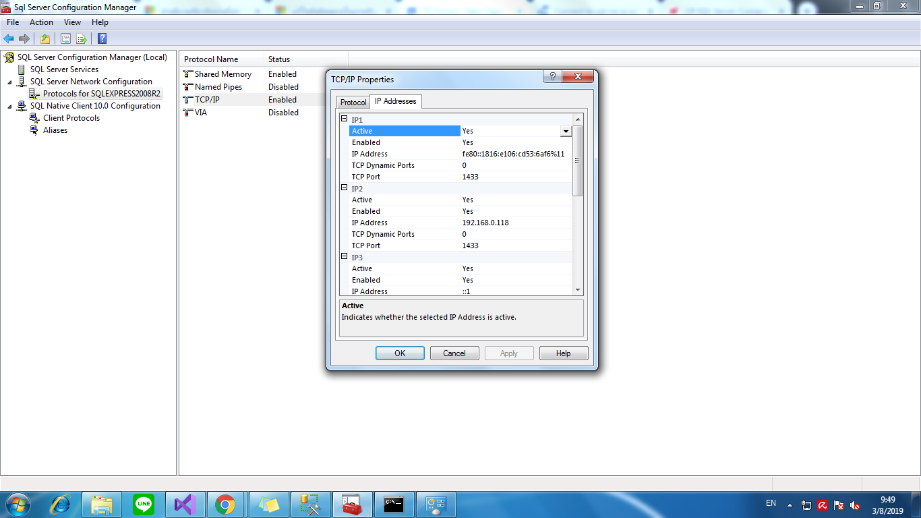The width and height of the screenshot is (921, 518).
Task: Click IP1 IP Address value fe80::1816
Action: pyautogui.click(x=513, y=154)
